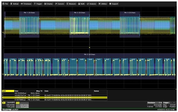Open the Vertical menu
178x112 pixels.
[x=15, y=4]
